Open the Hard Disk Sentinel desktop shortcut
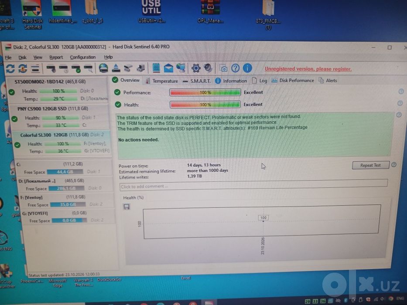407x305 pixels. coord(32,14)
